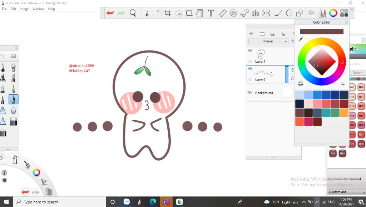The width and height of the screenshot is (366, 207).
Task: Toggle the Layer Editor window icon
Action: (x=311, y=13)
